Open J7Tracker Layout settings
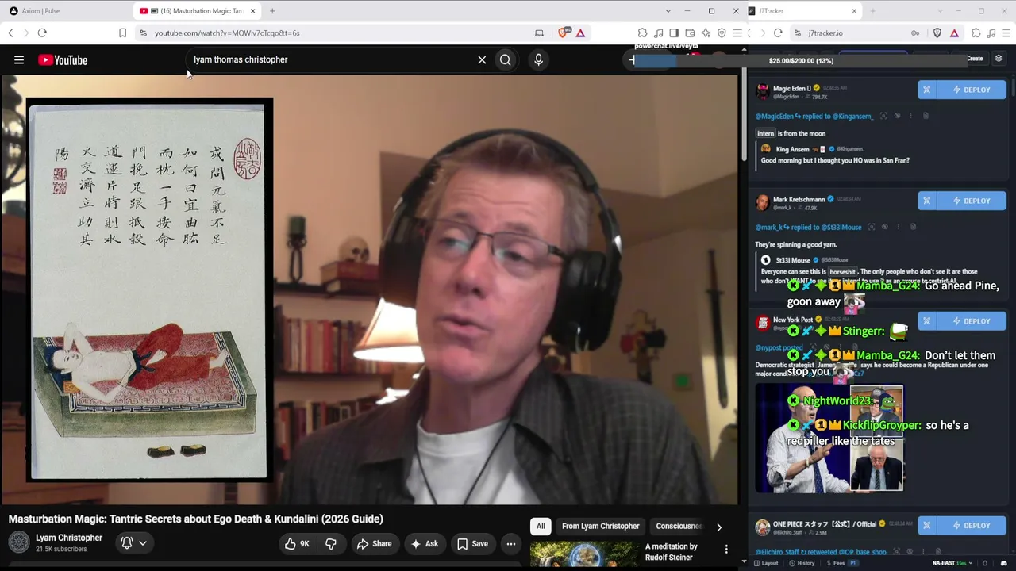 [x=766, y=563]
